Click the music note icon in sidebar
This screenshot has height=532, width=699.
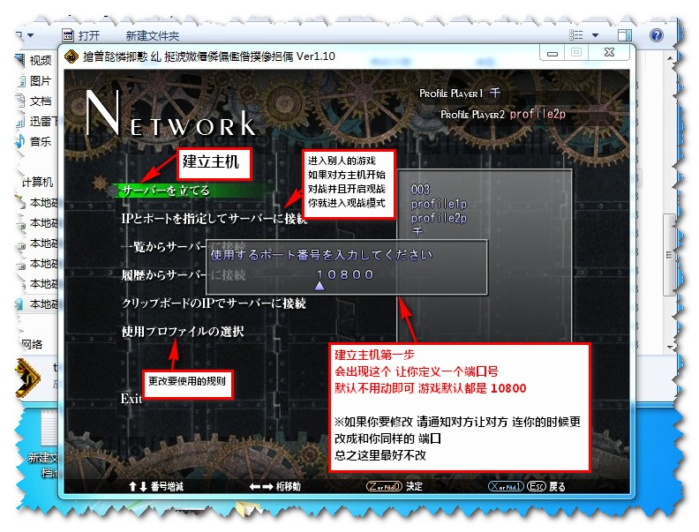click(19, 141)
